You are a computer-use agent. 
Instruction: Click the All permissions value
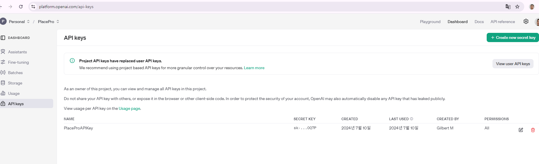(x=487, y=128)
